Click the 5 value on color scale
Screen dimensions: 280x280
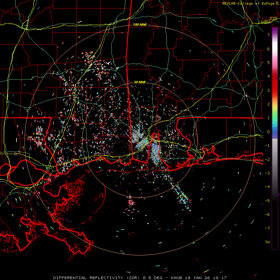point(268,63)
